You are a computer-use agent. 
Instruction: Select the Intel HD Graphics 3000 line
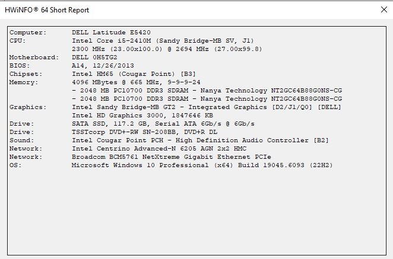140,116
